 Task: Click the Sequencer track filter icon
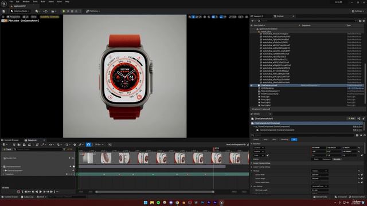tap(64, 149)
